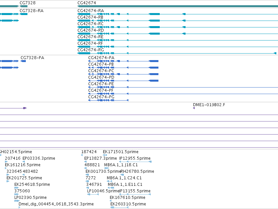Viewport: 278px width, 209px height.
Task: Click the IP13155.5prime EST label
Action: tap(135, 191)
